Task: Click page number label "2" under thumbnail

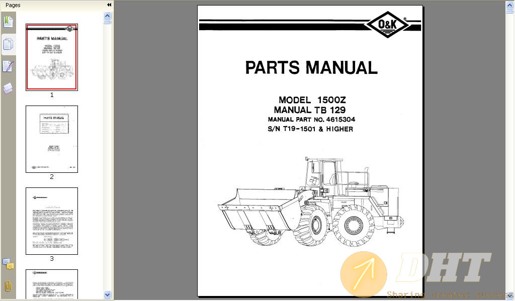Action: pos(52,177)
